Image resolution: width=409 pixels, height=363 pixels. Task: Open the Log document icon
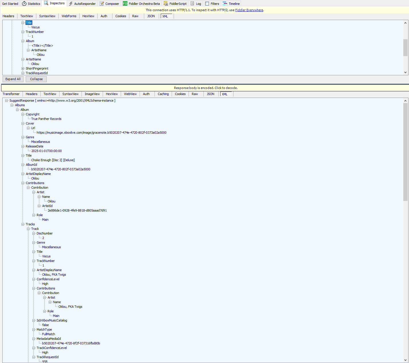[192, 4]
